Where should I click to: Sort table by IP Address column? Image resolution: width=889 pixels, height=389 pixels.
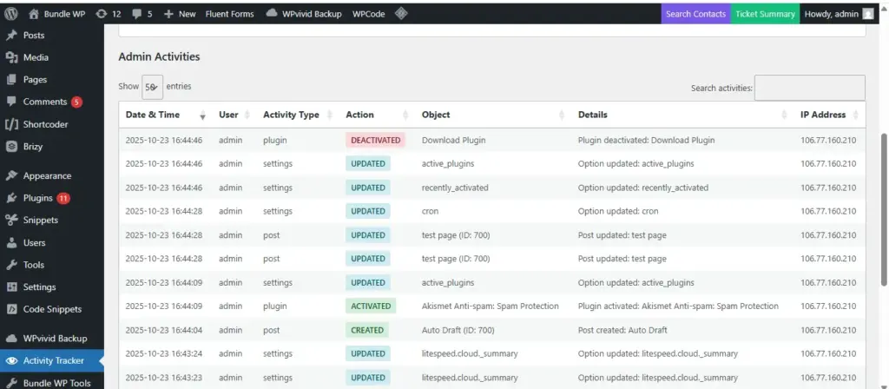point(829,115)
